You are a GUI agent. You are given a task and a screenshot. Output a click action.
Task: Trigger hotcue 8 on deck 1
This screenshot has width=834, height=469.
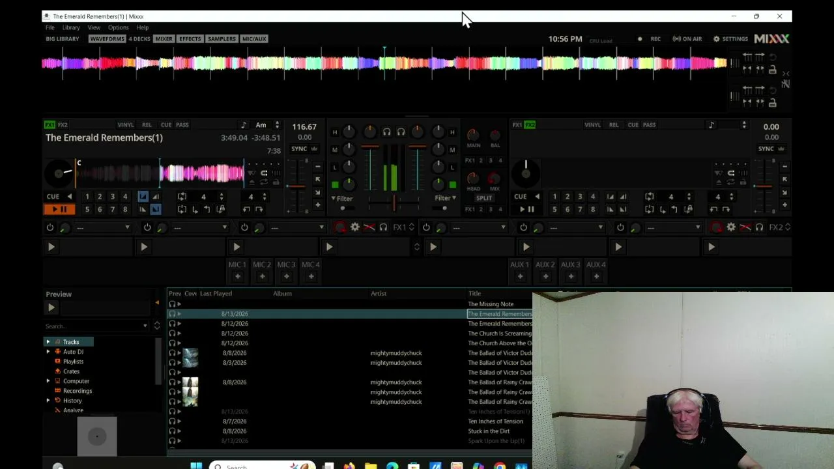click(x=125, y=209)
